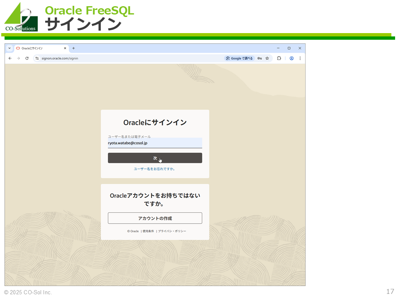Image resolution: width=398 pixels, height=298 pixels.
Task: Click the signon.oracle.com address bar
Action: (x=124, y=58)
